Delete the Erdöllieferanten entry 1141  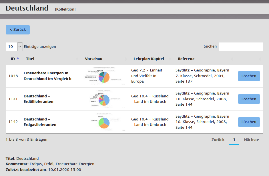(249, 99)
